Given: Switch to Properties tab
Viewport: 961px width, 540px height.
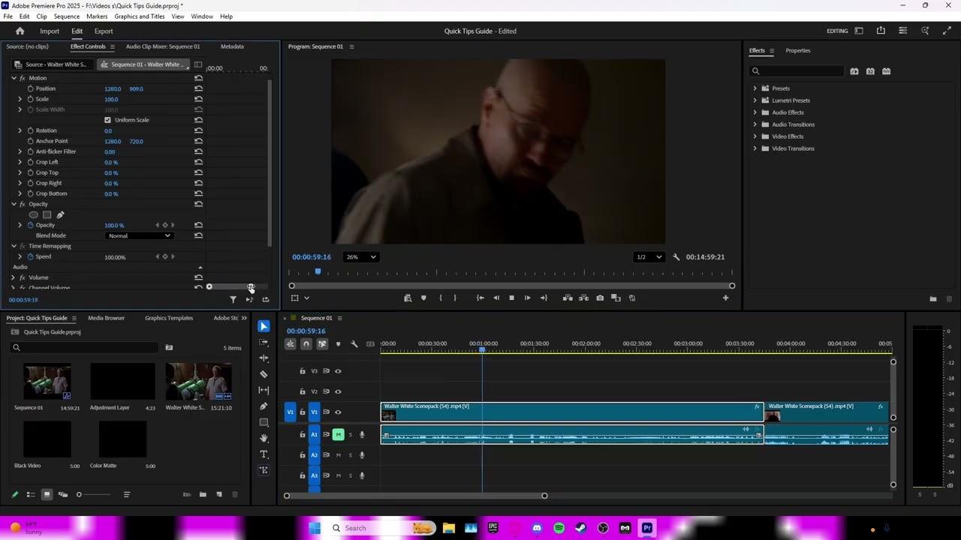Looking at the screenshot, I should coord(798,50).
